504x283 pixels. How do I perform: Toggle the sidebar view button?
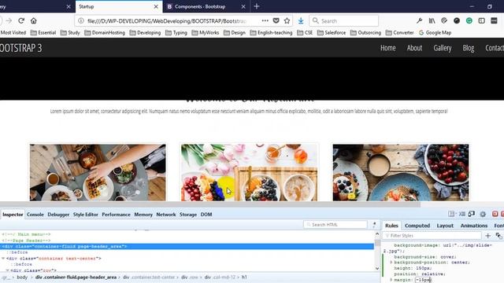point(481,21)
